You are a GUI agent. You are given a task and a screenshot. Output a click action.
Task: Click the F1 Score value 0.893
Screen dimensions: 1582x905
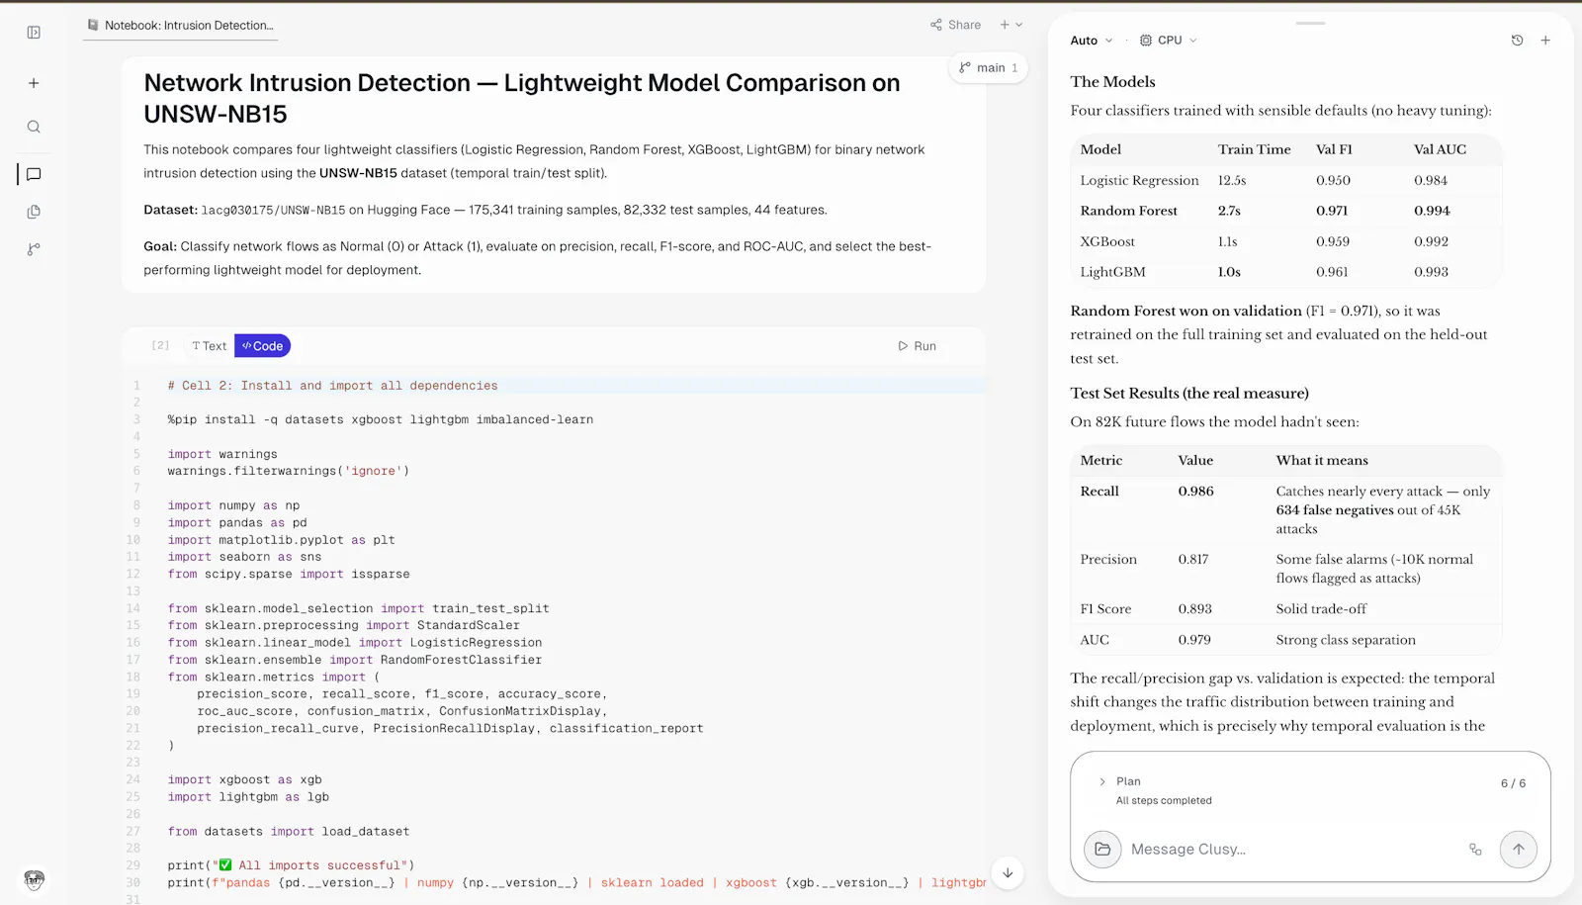1194,609
